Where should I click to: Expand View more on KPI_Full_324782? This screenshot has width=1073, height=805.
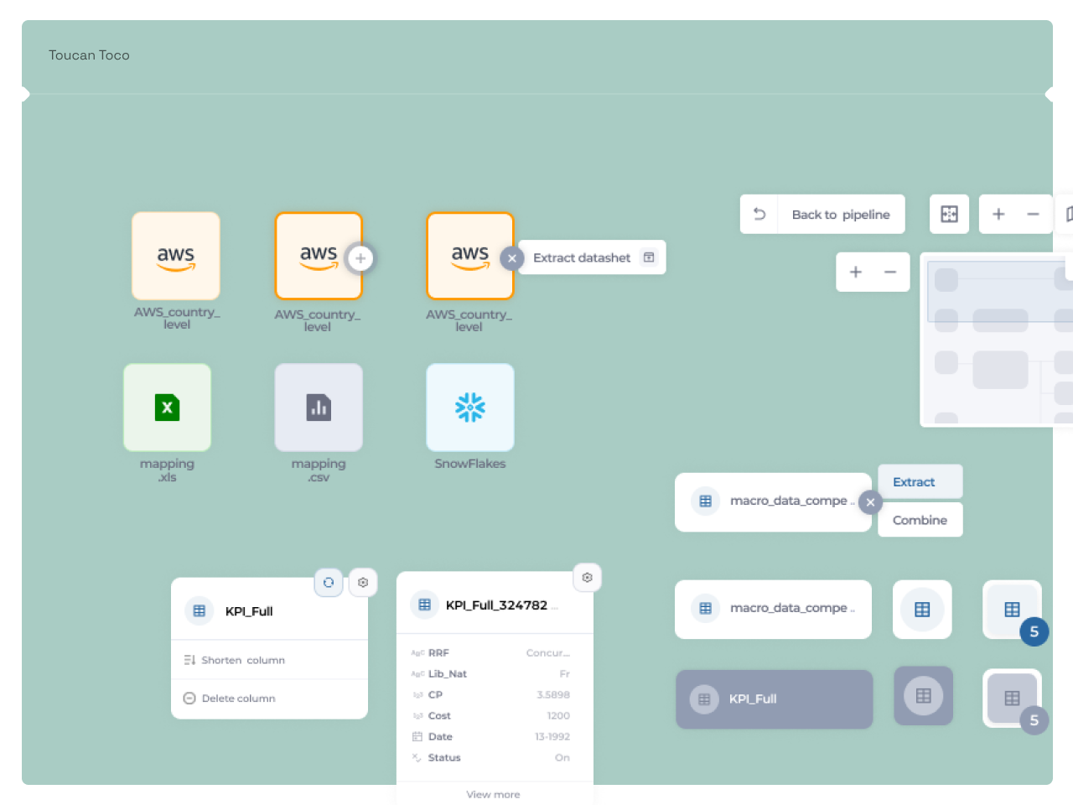(x=493, y=794)
